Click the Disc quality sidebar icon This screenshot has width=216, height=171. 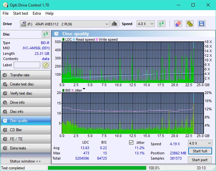[5, 121]
